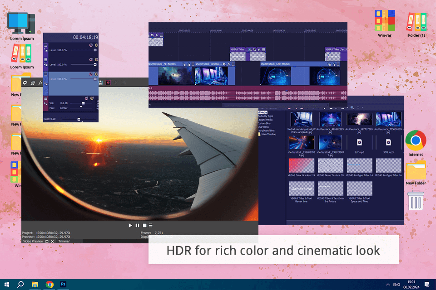Open Windows Start menu

(x=7, y=285)
